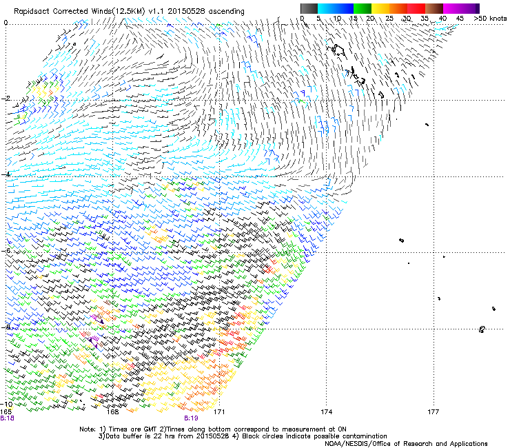Click the orange 25-30 knots legend color
The width and height of the screenshot is (510, 448).
(398, 8)
